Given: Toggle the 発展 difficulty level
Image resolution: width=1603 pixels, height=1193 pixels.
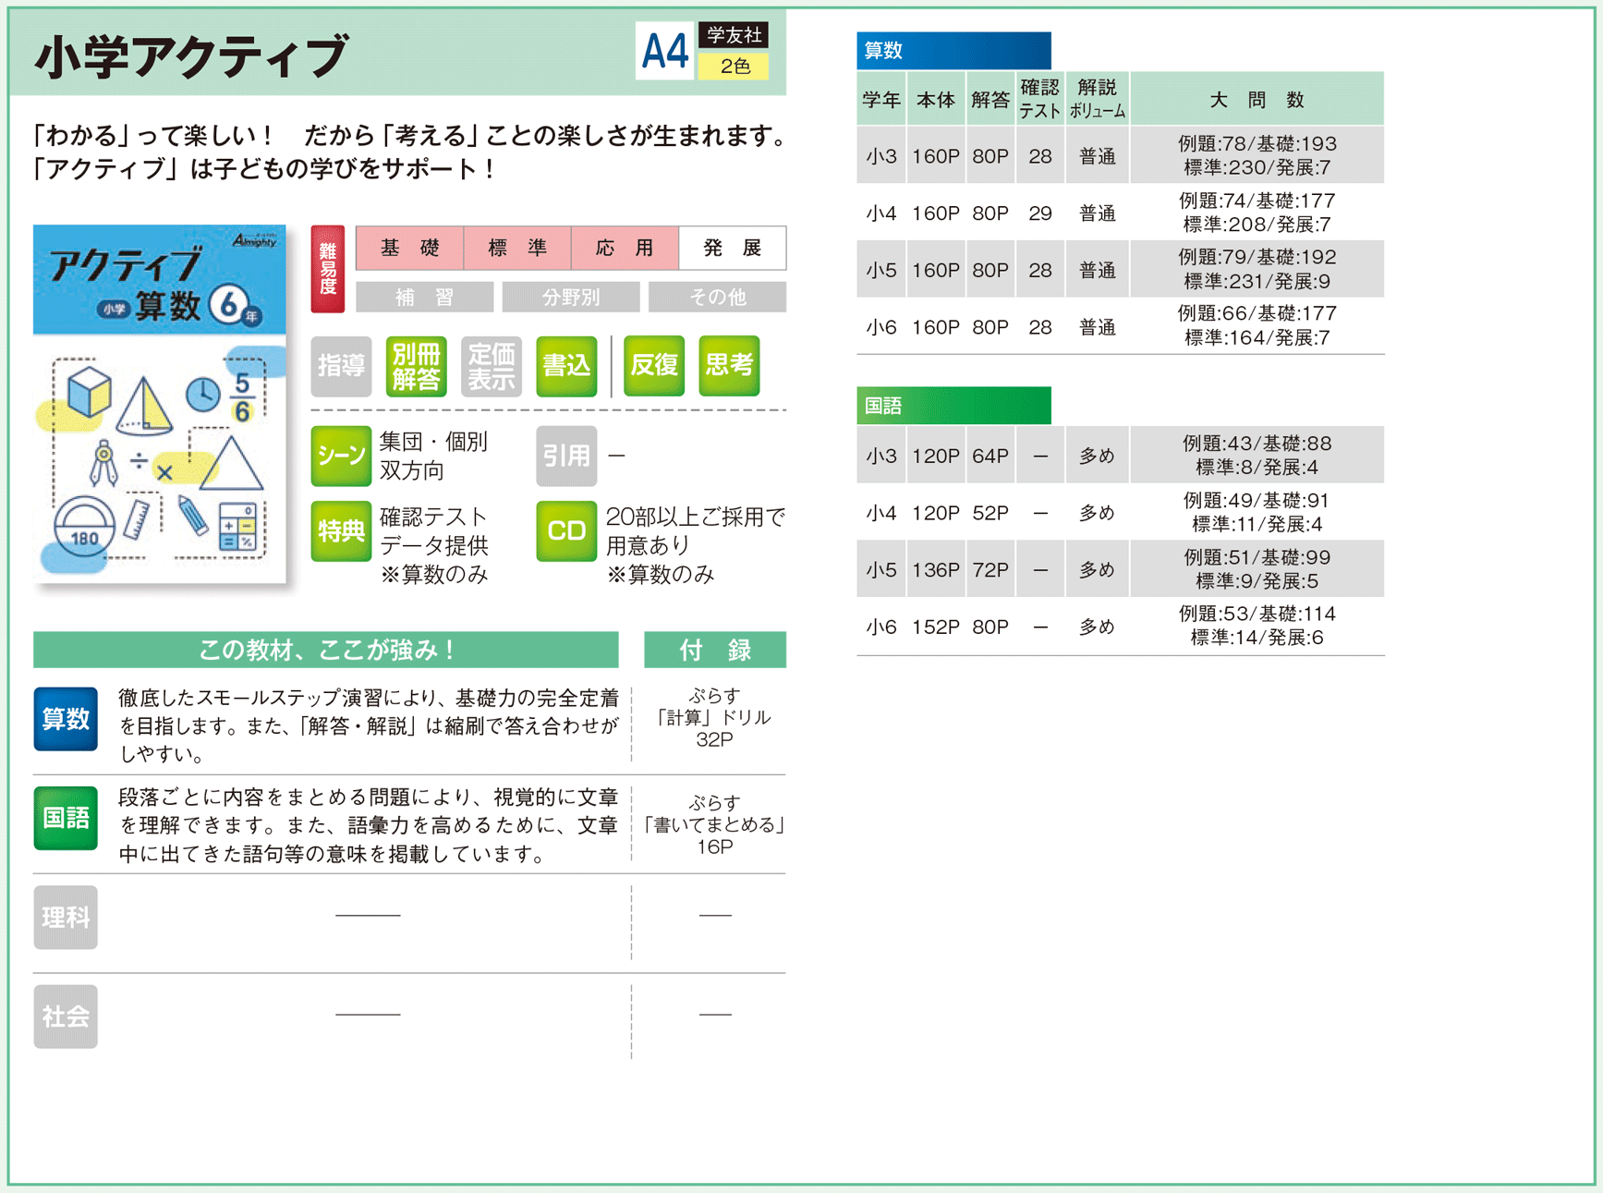Looking at the screenshot, I should coord(732,248).
